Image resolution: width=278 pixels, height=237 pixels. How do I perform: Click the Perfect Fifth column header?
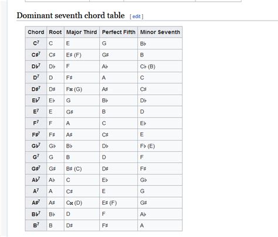coord(118,32)
